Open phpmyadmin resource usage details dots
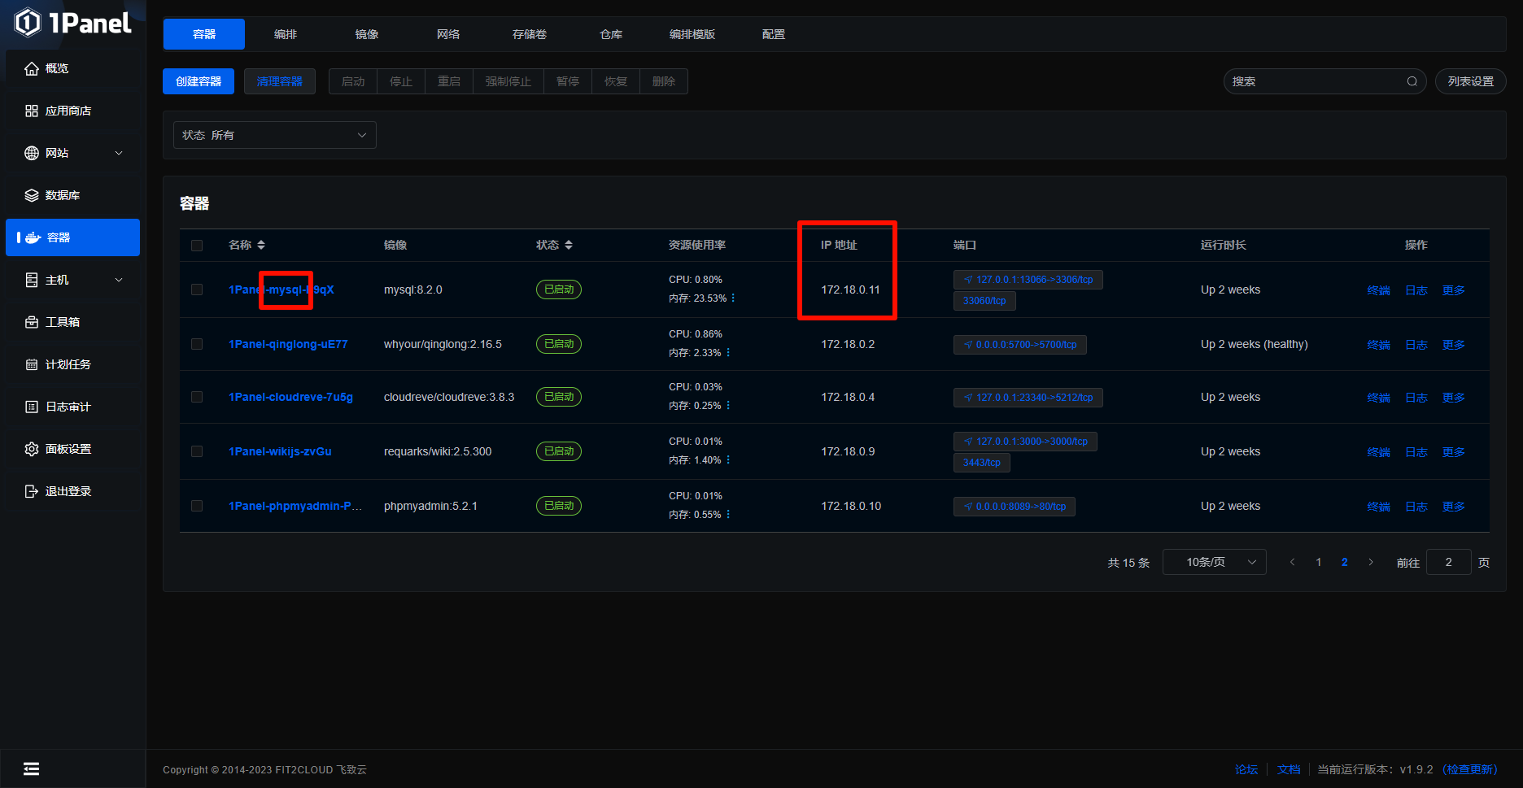Image resolution: width=1523 pixels, height=788 pixels. point(728,515)
